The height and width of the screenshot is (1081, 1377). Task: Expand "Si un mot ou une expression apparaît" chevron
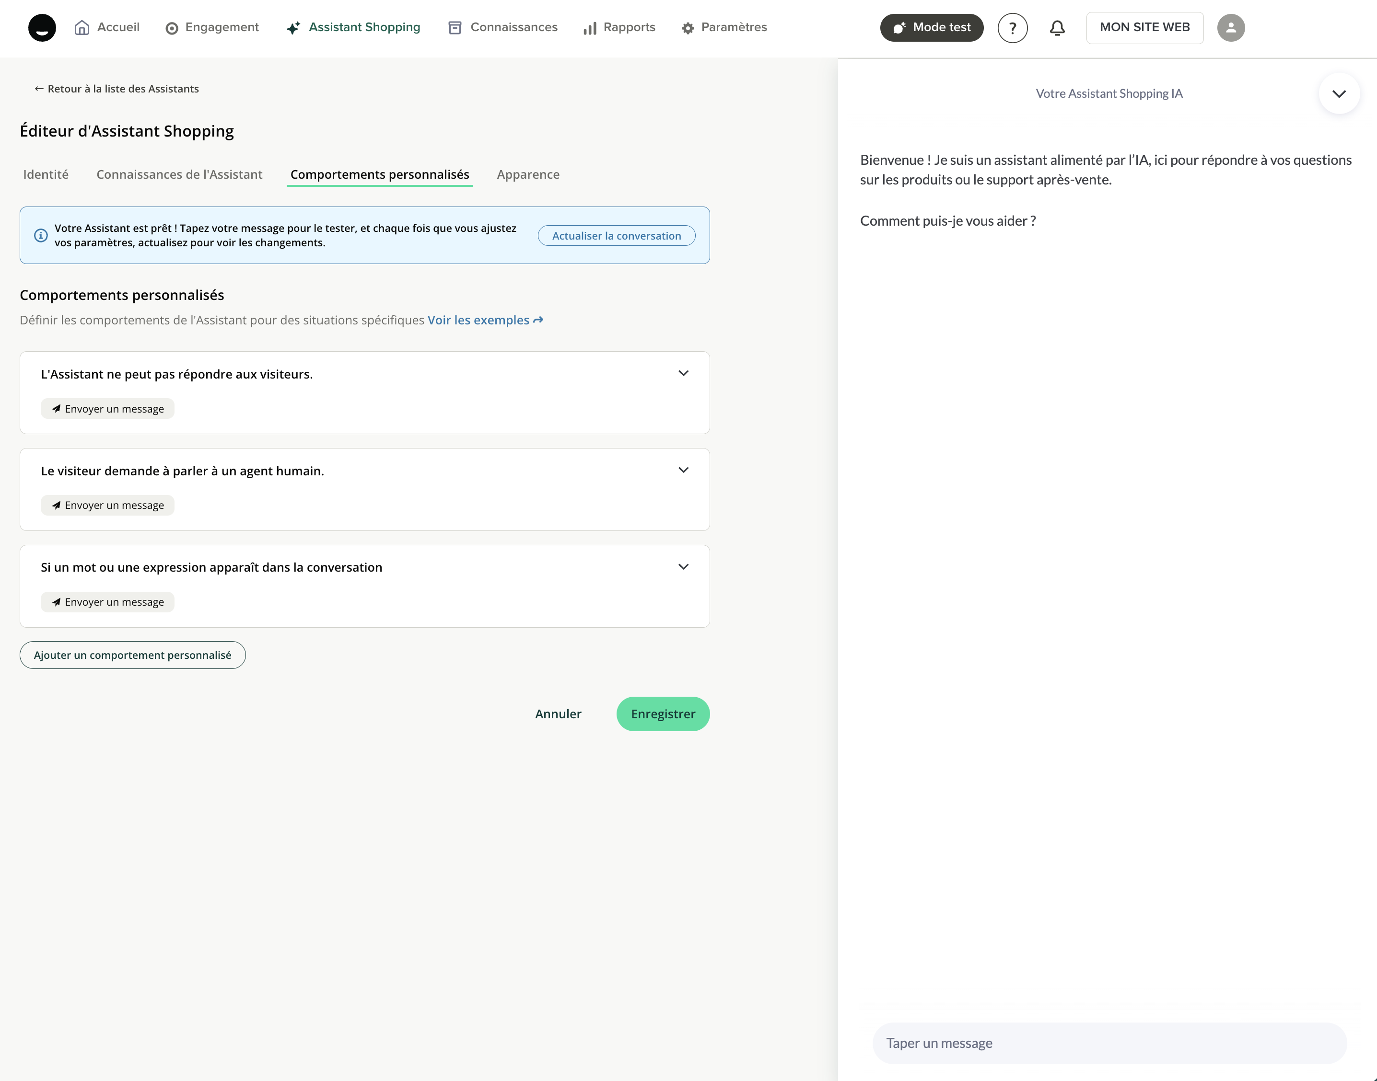[683, 567]
